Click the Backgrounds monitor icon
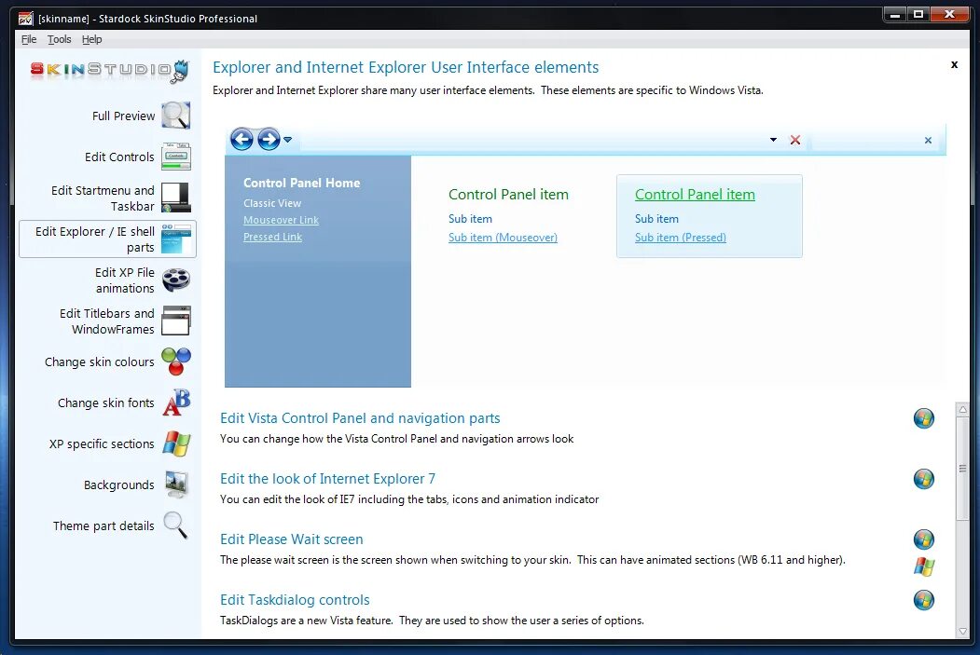 point(176,484)
